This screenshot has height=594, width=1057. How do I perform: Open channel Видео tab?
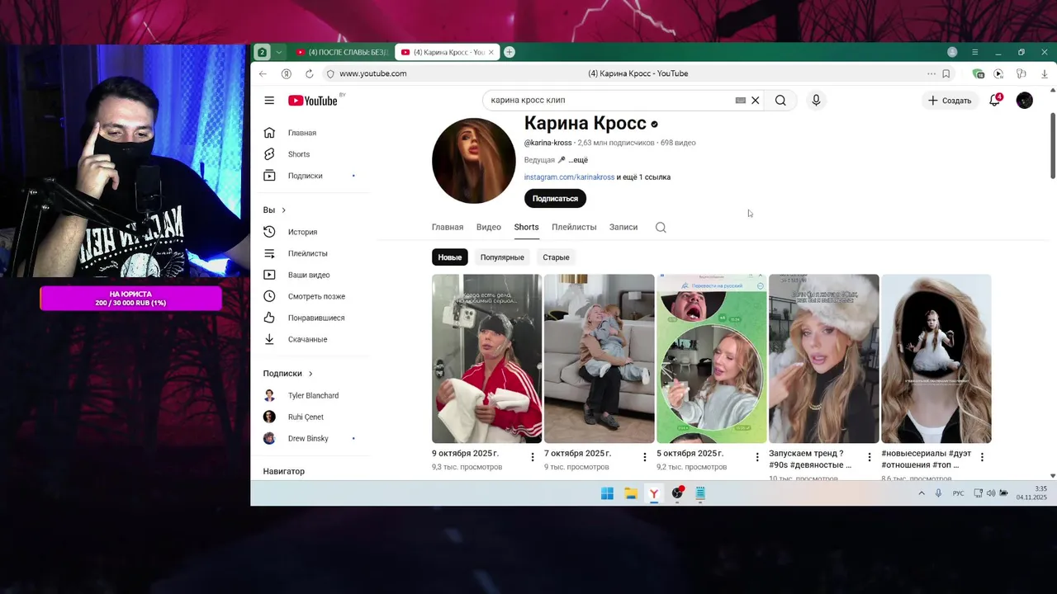click(x=489, y=228)
